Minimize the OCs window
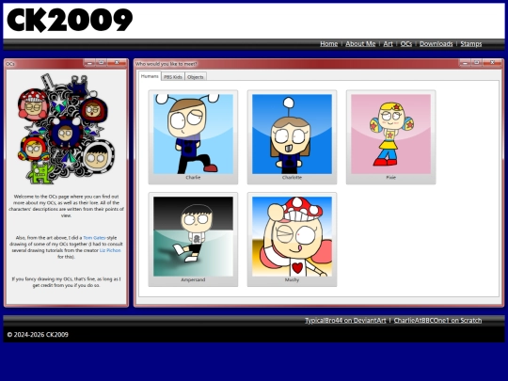Screen dimensions: 508x381 89,63
